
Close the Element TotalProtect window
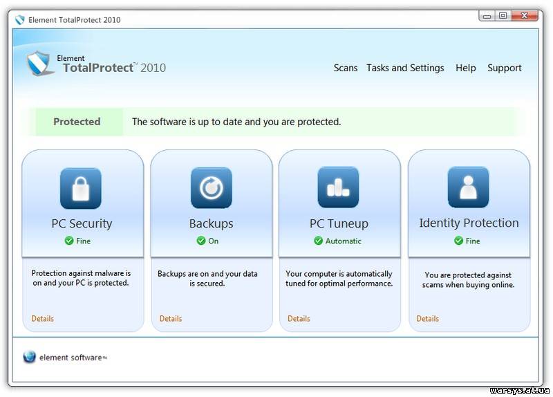[x=525, y=16]
